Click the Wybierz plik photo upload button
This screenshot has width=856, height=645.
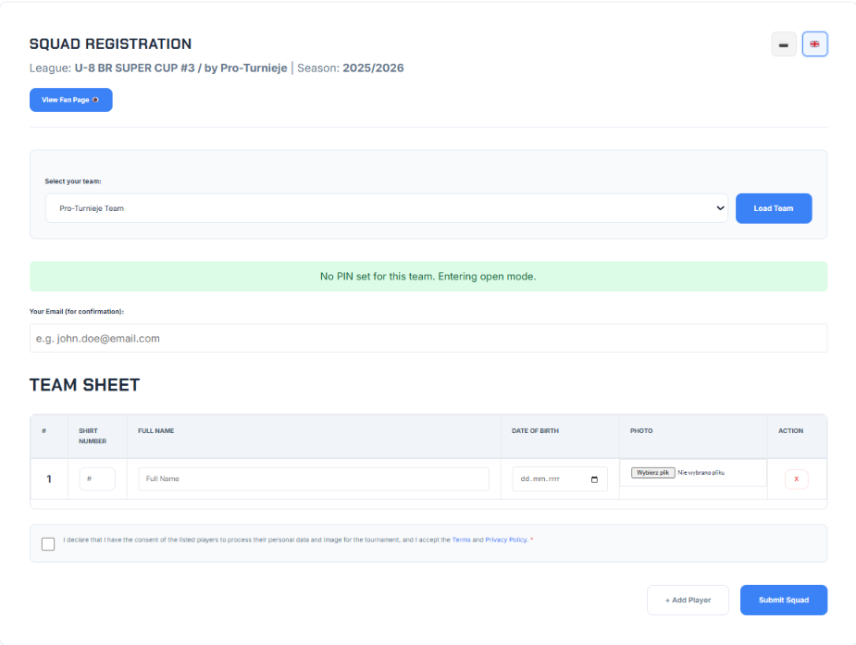click(x=653, y=473)
